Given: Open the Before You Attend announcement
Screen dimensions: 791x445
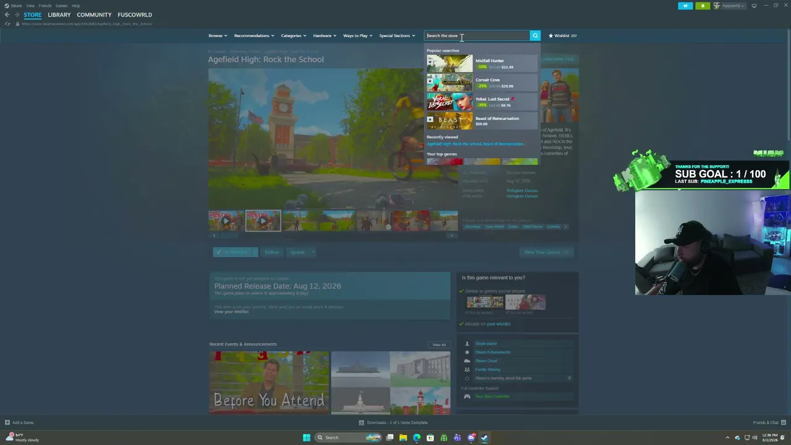Looking at the screenshot, I should point(269,383).
